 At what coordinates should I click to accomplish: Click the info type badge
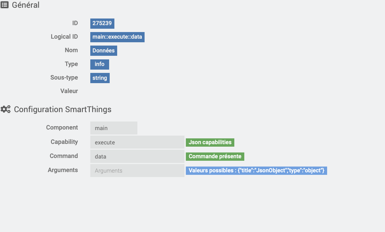coord(100,64)
